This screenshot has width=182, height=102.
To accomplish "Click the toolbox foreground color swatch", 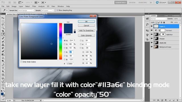I will click(x=2, y=94).
